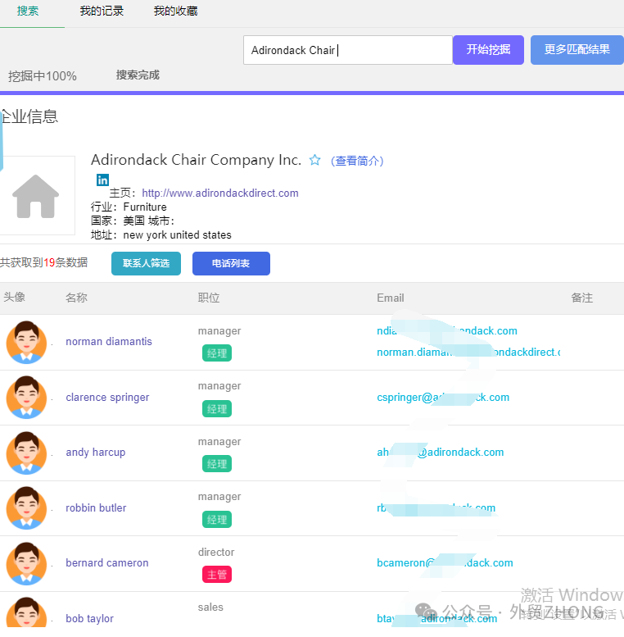Image resolution: width=624 pixels, height=637 pixels.
Task: Click the 联系人筛选 button
Action: [146, 263]
